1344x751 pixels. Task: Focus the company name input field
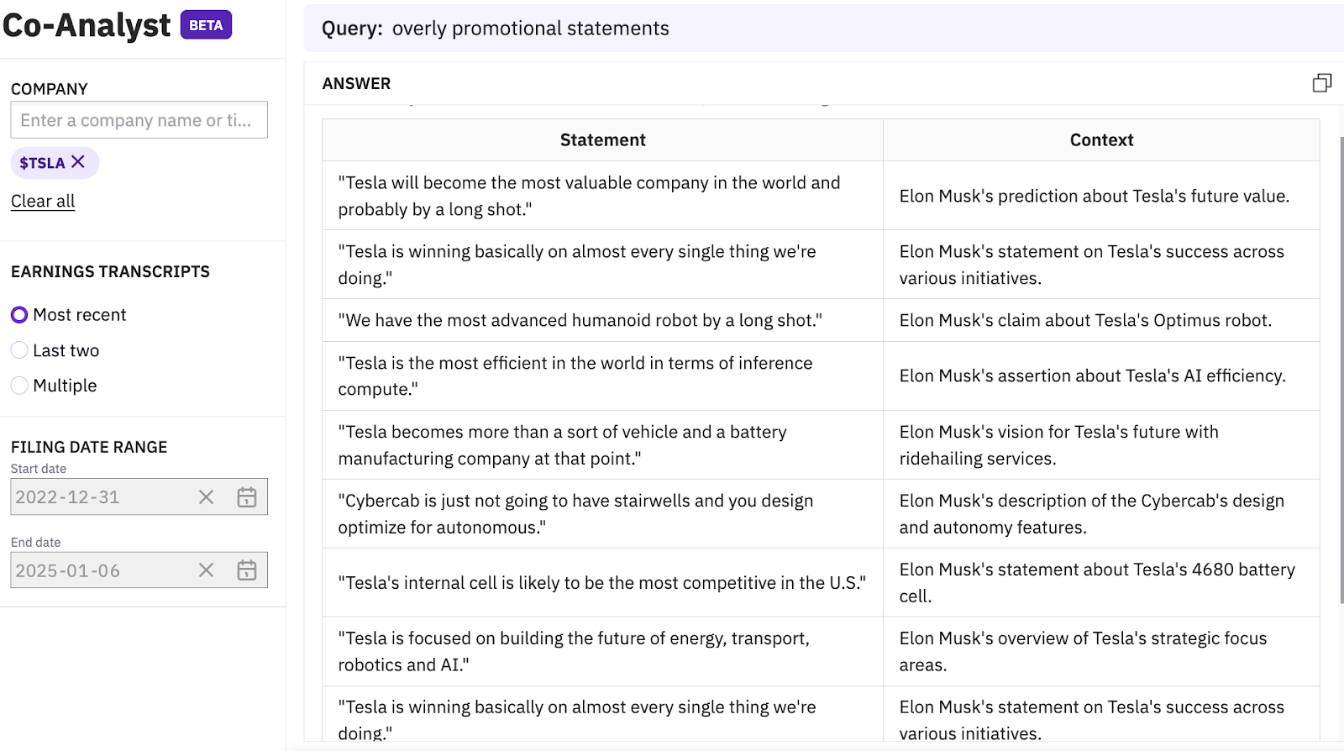[x=139, y=120]
